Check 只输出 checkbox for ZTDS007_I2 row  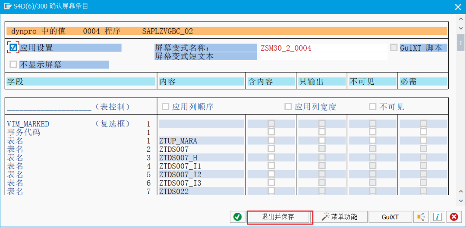pos(322,174)
